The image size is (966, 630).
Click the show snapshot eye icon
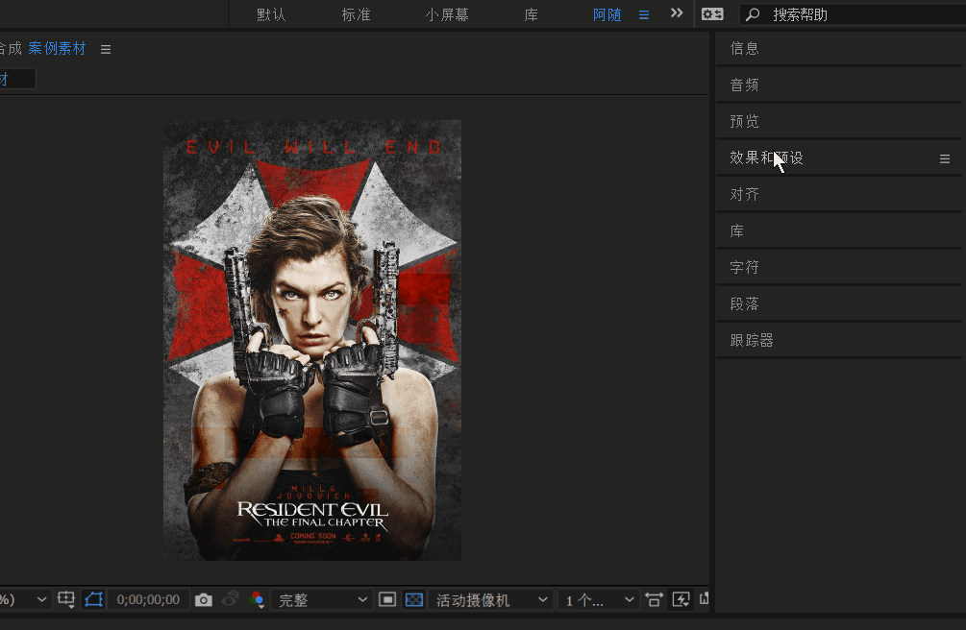point(231,598)
